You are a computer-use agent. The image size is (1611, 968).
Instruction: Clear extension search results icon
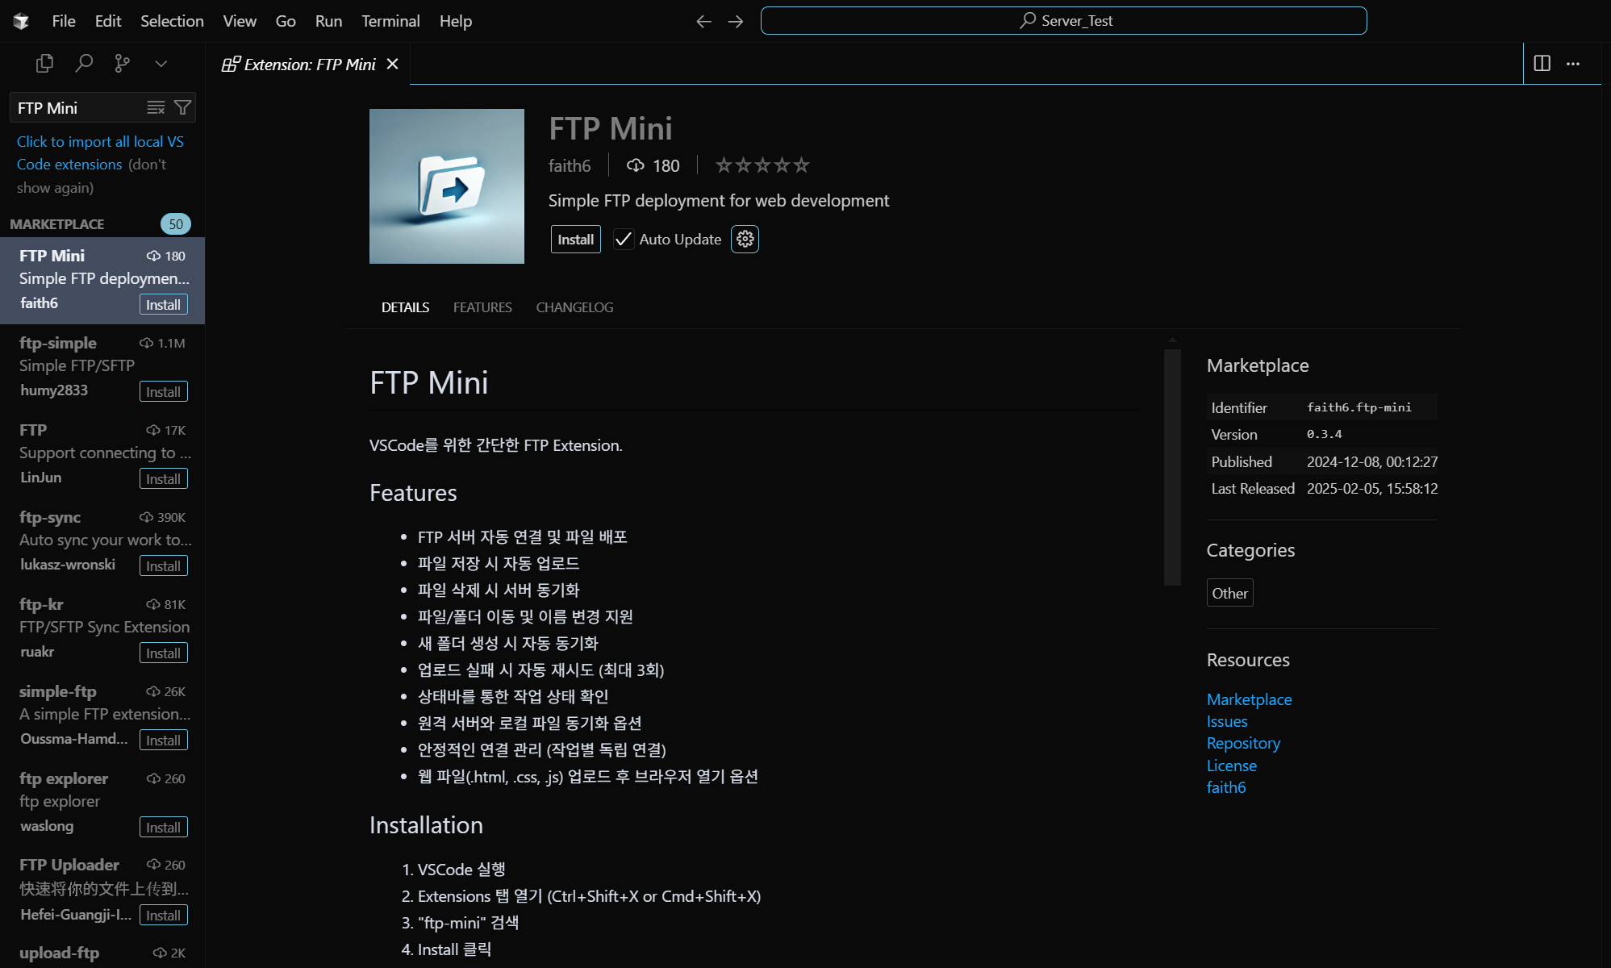tap(156, 107)
